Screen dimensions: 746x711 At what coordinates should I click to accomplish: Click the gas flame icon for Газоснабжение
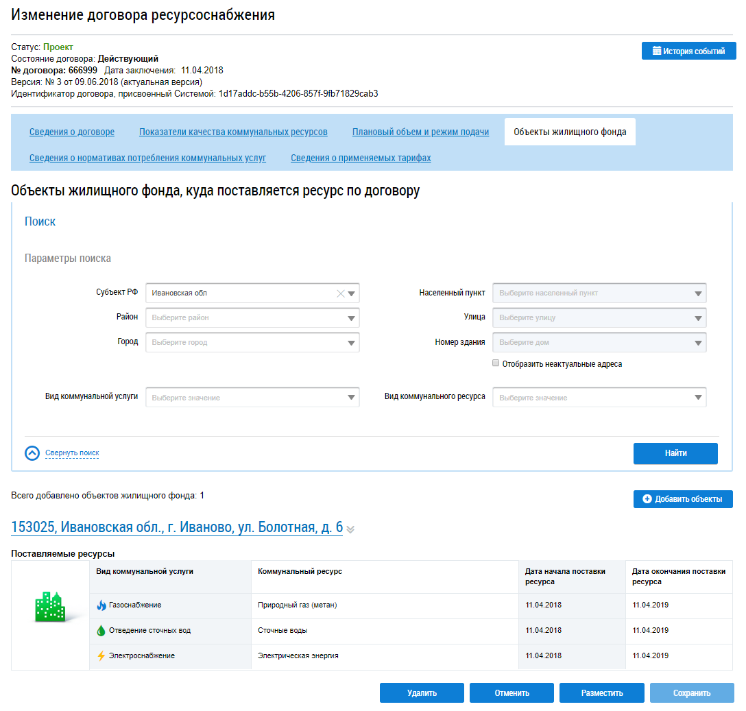tap(101, 605)
